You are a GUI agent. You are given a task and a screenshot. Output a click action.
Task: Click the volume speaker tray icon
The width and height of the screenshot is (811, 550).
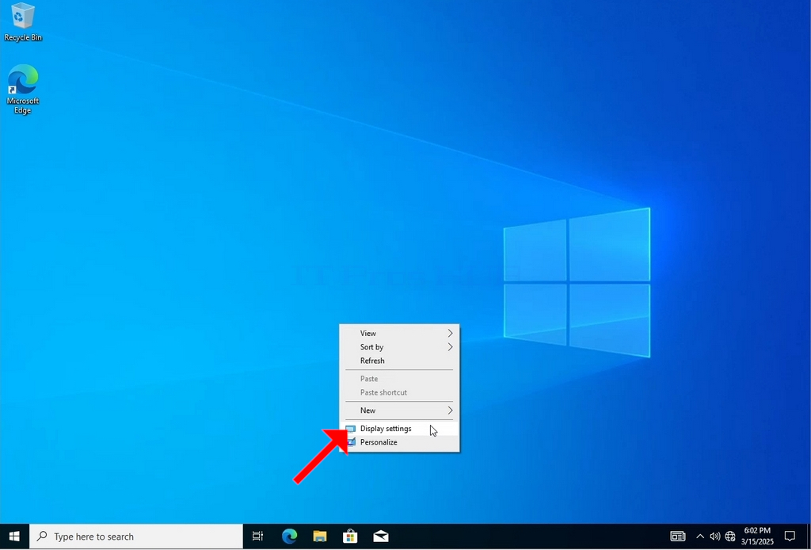[715, 537]
